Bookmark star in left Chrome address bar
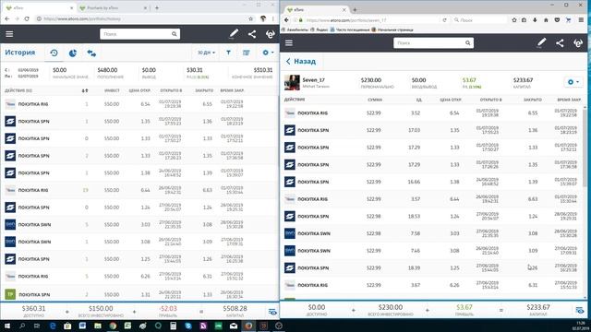This screenshot has height=332, width=591. [250, 18]
